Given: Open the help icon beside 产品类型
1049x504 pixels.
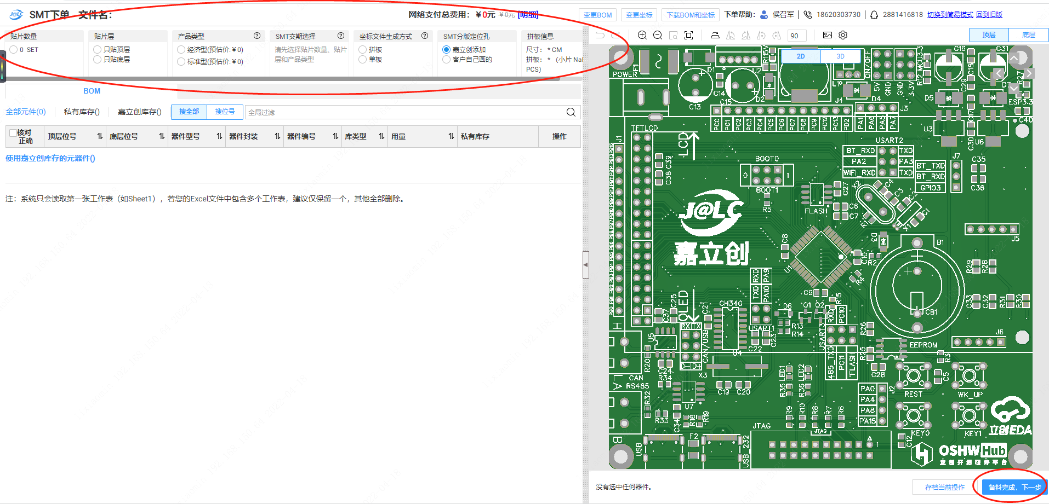Looking at the screenshot, I should 257,36.
